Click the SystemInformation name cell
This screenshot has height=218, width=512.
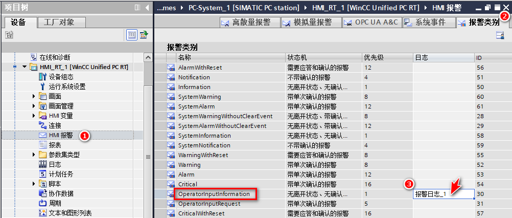point(230,136)
